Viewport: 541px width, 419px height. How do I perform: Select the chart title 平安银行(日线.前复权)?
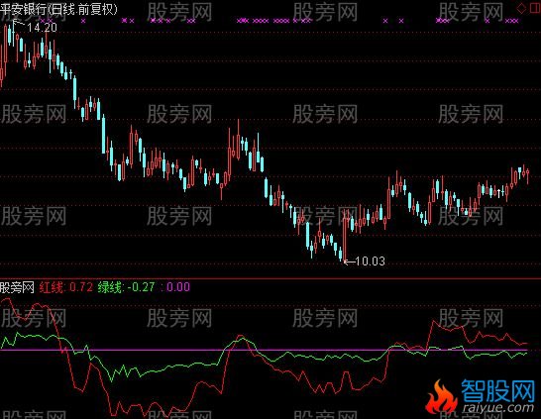tap(58, 9)
